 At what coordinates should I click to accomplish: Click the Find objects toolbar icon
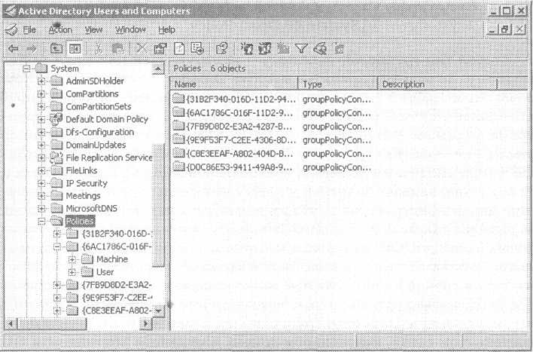320,49
